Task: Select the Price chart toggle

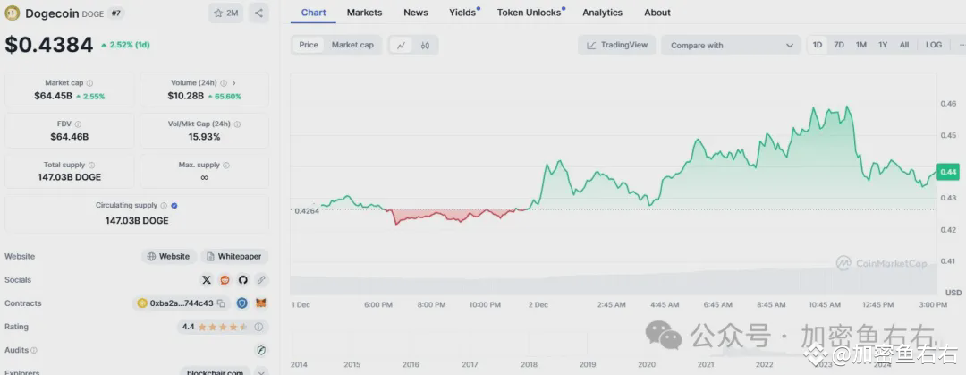Action: [309, 45]
